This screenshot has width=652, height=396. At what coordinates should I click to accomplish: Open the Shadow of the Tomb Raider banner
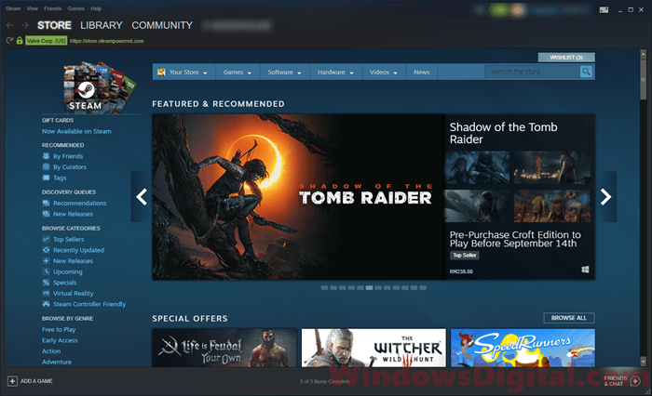(299, 197)
